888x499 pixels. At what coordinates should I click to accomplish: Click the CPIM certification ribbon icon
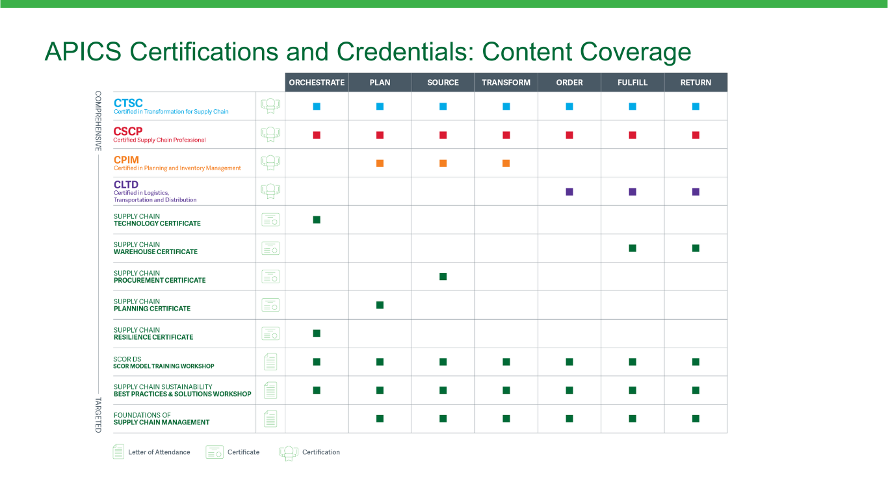click(270, 163)
